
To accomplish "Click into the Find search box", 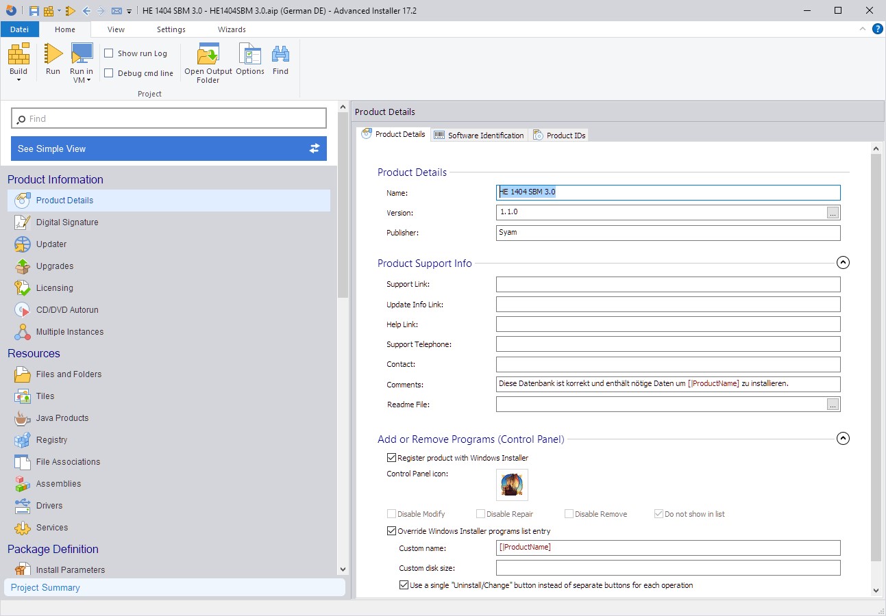I will coord(169,118).
